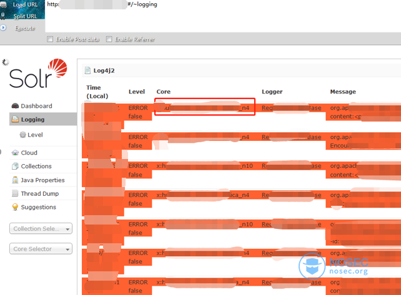Viewport: 401px width, 295px height.
Task: Click into the URL input field
Action: click(223, 16)
